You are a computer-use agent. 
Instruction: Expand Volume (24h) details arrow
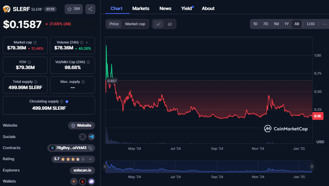[x=87, y=42]
